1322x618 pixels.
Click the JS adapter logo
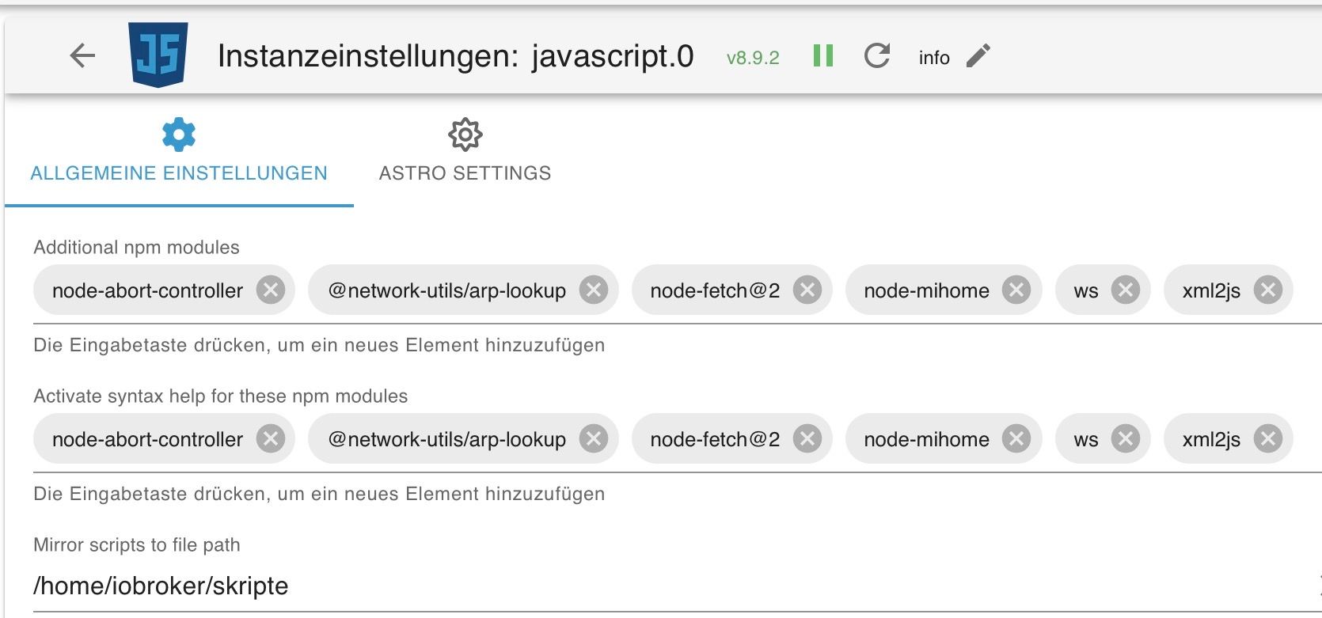pos(158,54)
